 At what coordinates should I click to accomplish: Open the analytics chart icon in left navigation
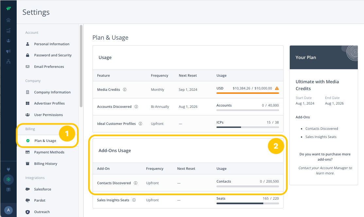coord(9,30)
